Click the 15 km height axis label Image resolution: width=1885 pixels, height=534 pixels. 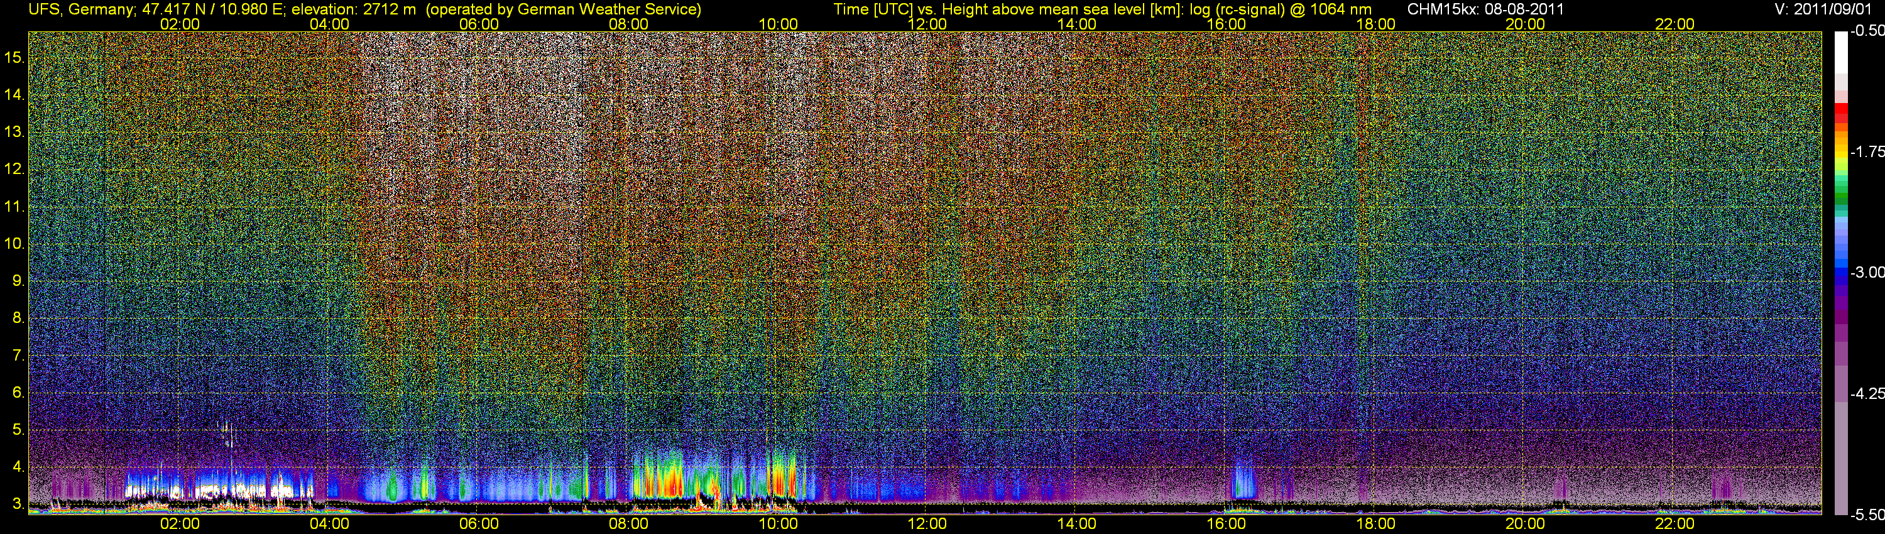point(14,57)
